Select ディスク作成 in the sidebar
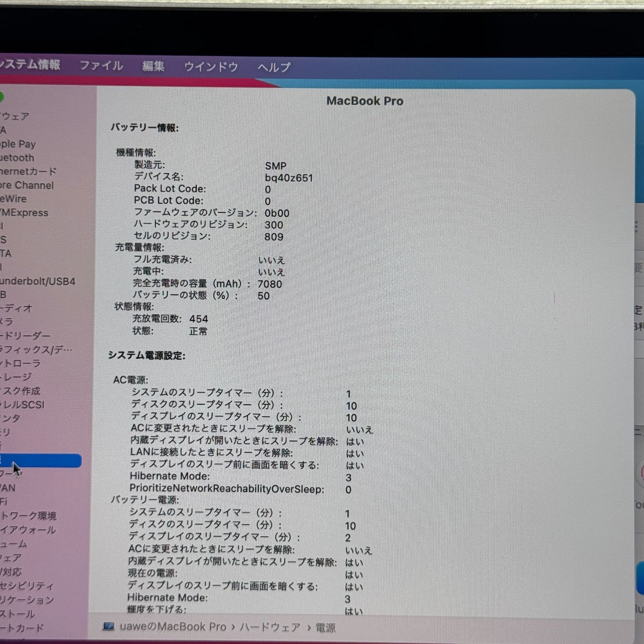 point(20,391)
